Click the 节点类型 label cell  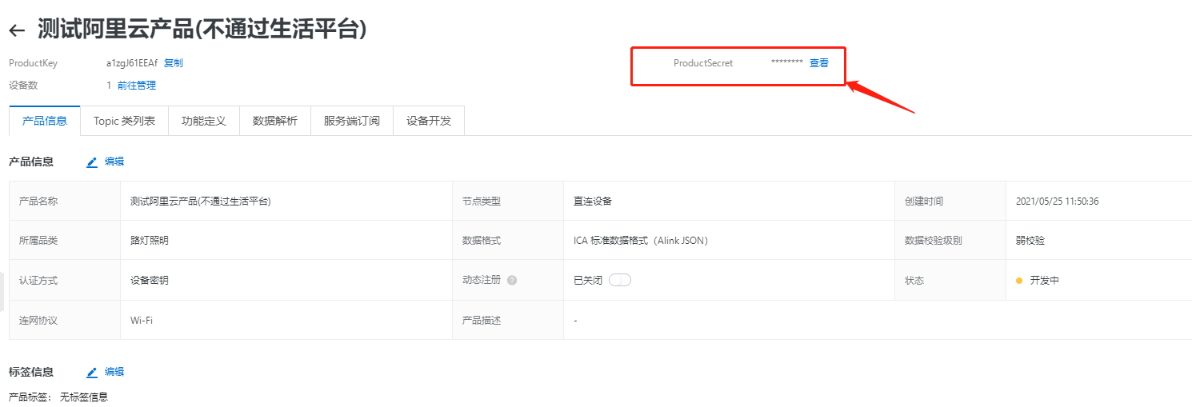click(x=508, y=202)
